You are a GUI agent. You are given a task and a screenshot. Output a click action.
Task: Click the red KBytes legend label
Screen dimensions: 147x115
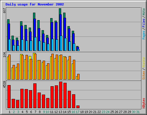click(144, 103)
